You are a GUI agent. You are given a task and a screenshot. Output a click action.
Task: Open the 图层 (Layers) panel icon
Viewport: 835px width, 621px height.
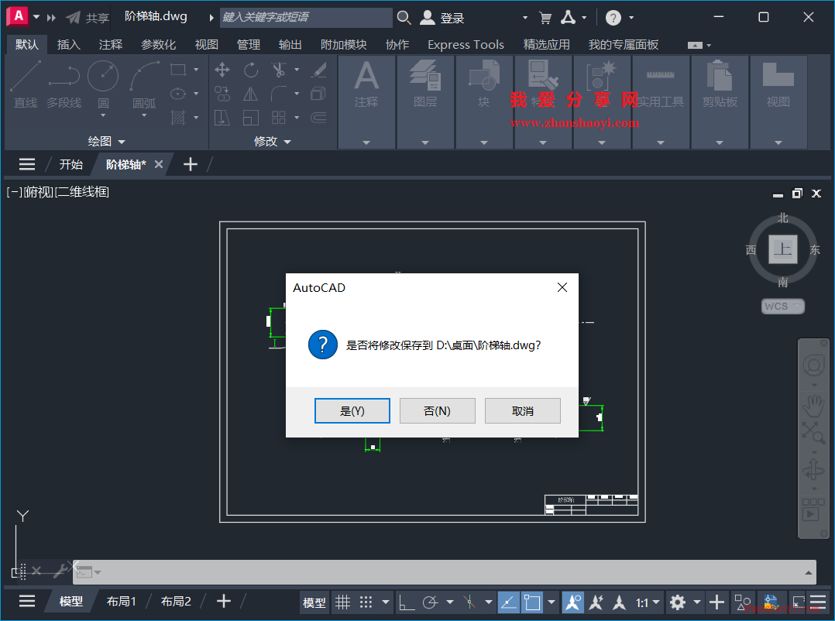[424, 81]
